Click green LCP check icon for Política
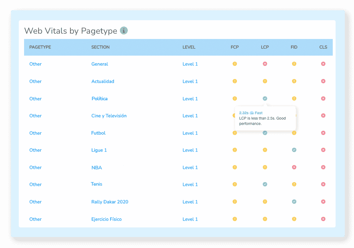The image size is (354, 248). [x=265, y=98]
